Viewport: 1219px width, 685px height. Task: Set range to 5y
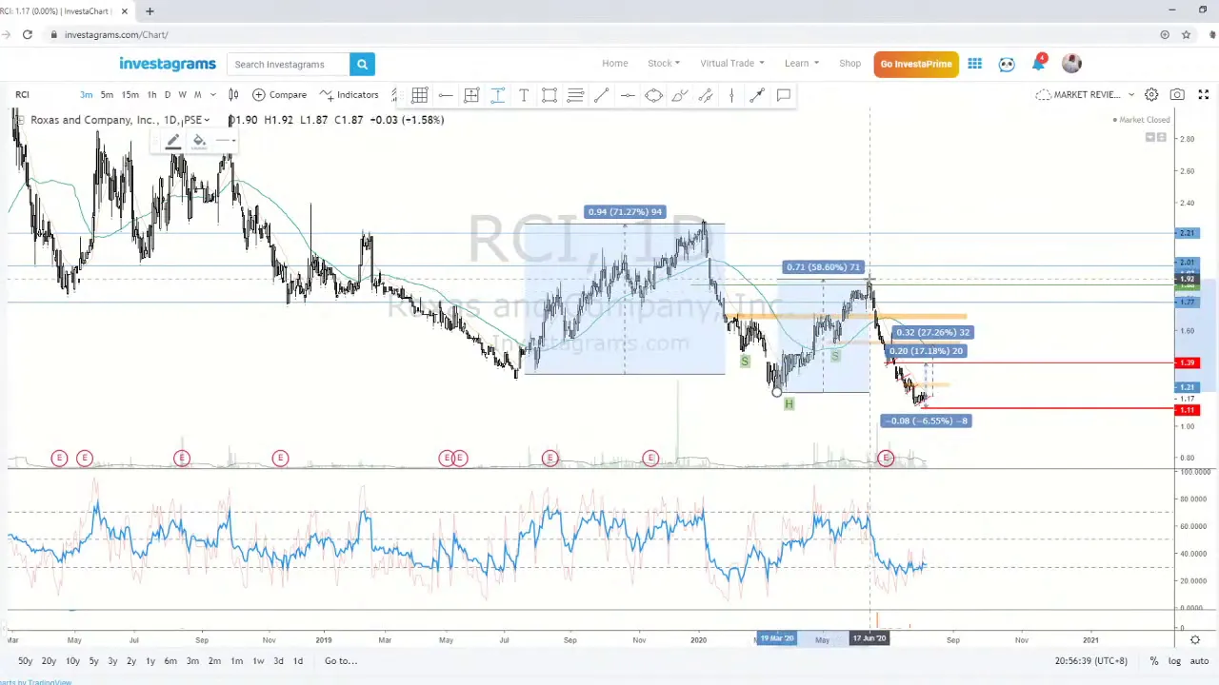[93, 661]
